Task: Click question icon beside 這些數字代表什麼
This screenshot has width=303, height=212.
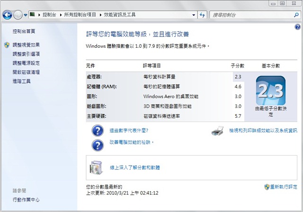Action: click(x=98, y=131)
